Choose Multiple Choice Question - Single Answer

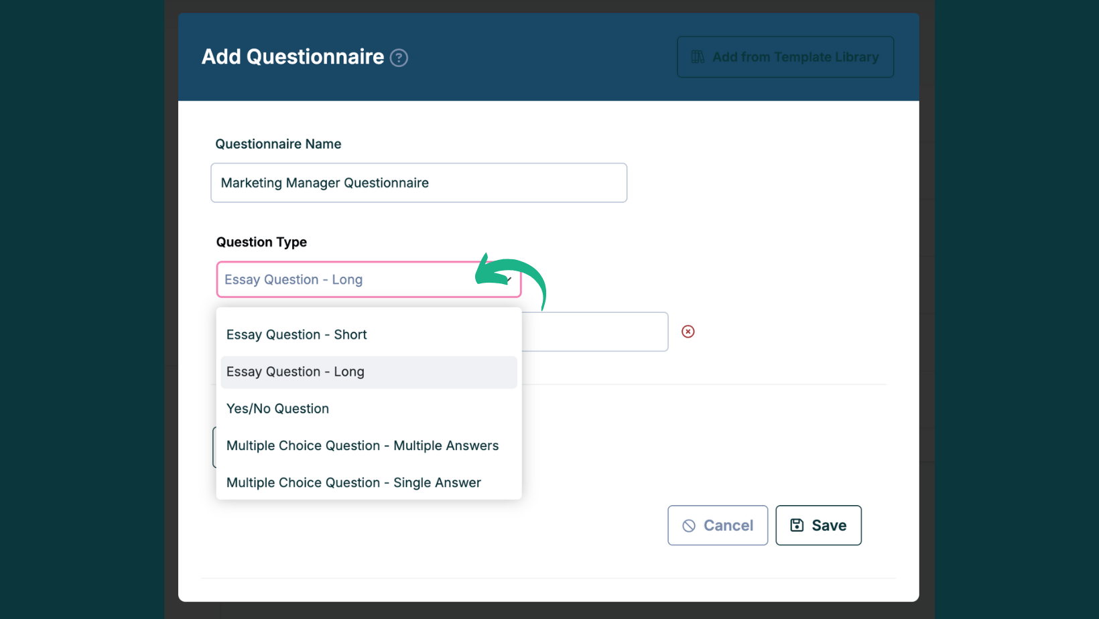pos(353,482)
